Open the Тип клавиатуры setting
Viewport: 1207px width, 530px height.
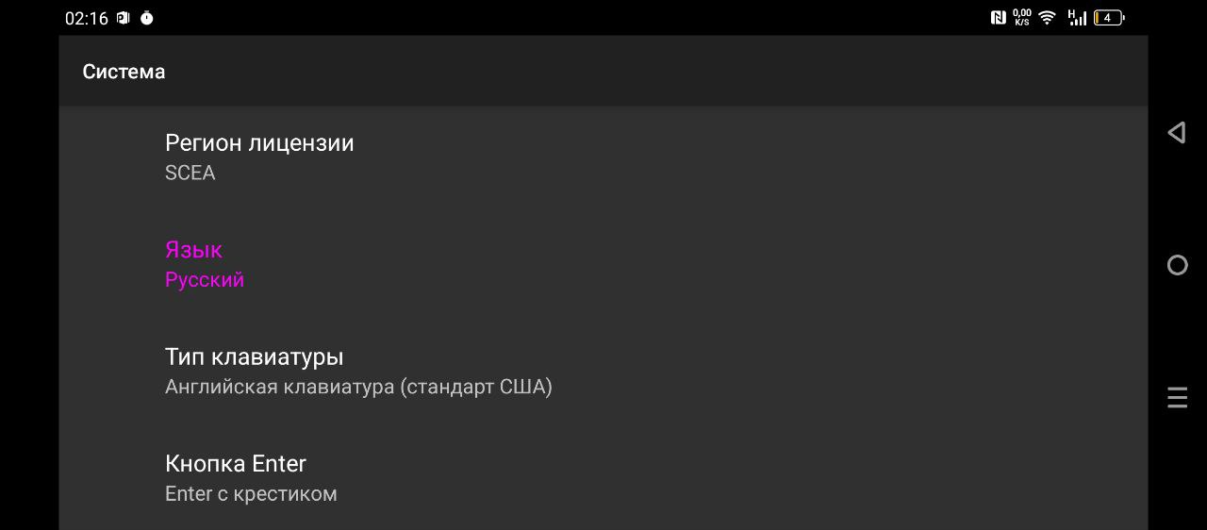tap(254, 357)
